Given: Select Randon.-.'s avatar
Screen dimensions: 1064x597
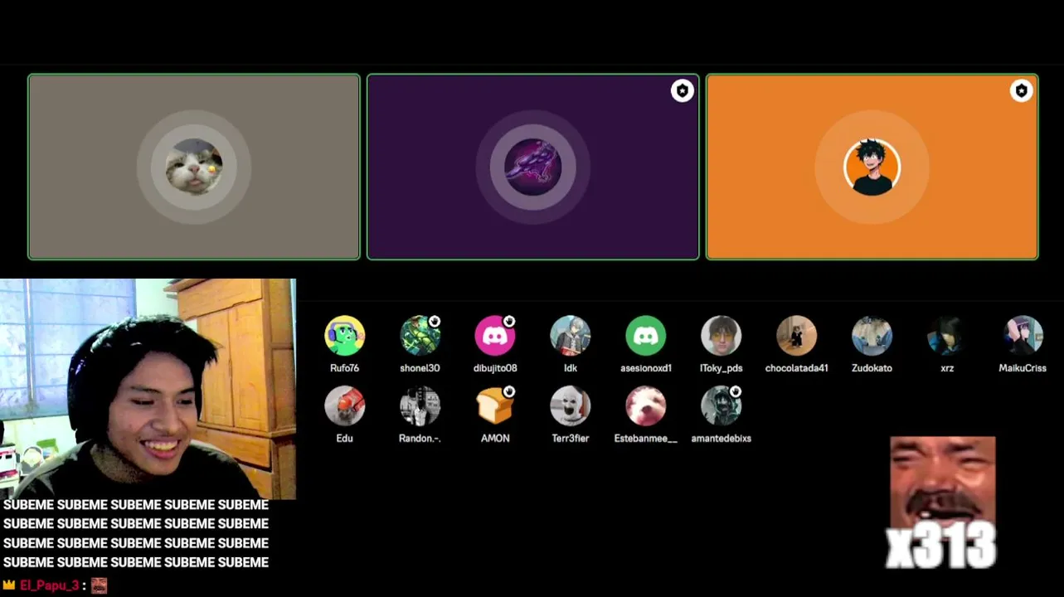Looking at the screenshot, I should (x=420, y=406).
